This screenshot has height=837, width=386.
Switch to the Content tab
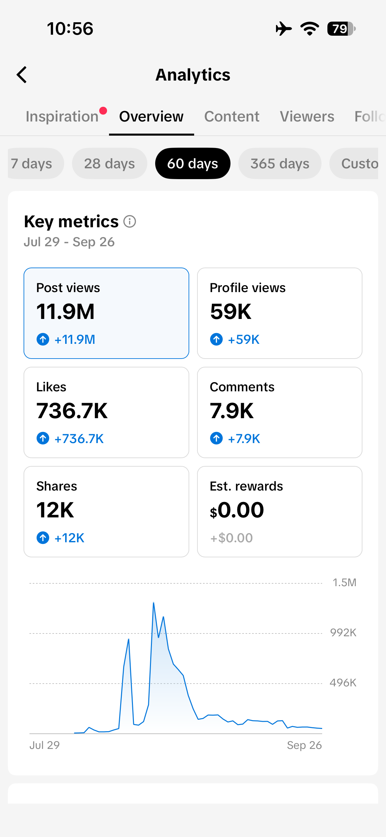tap(232, 117)
